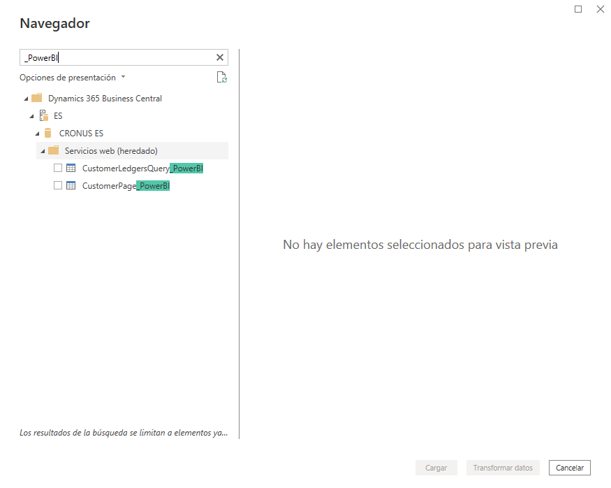Click the CRONUS ES database icon
This screenshot has width=611, height=488.
(x=48, y=134)
